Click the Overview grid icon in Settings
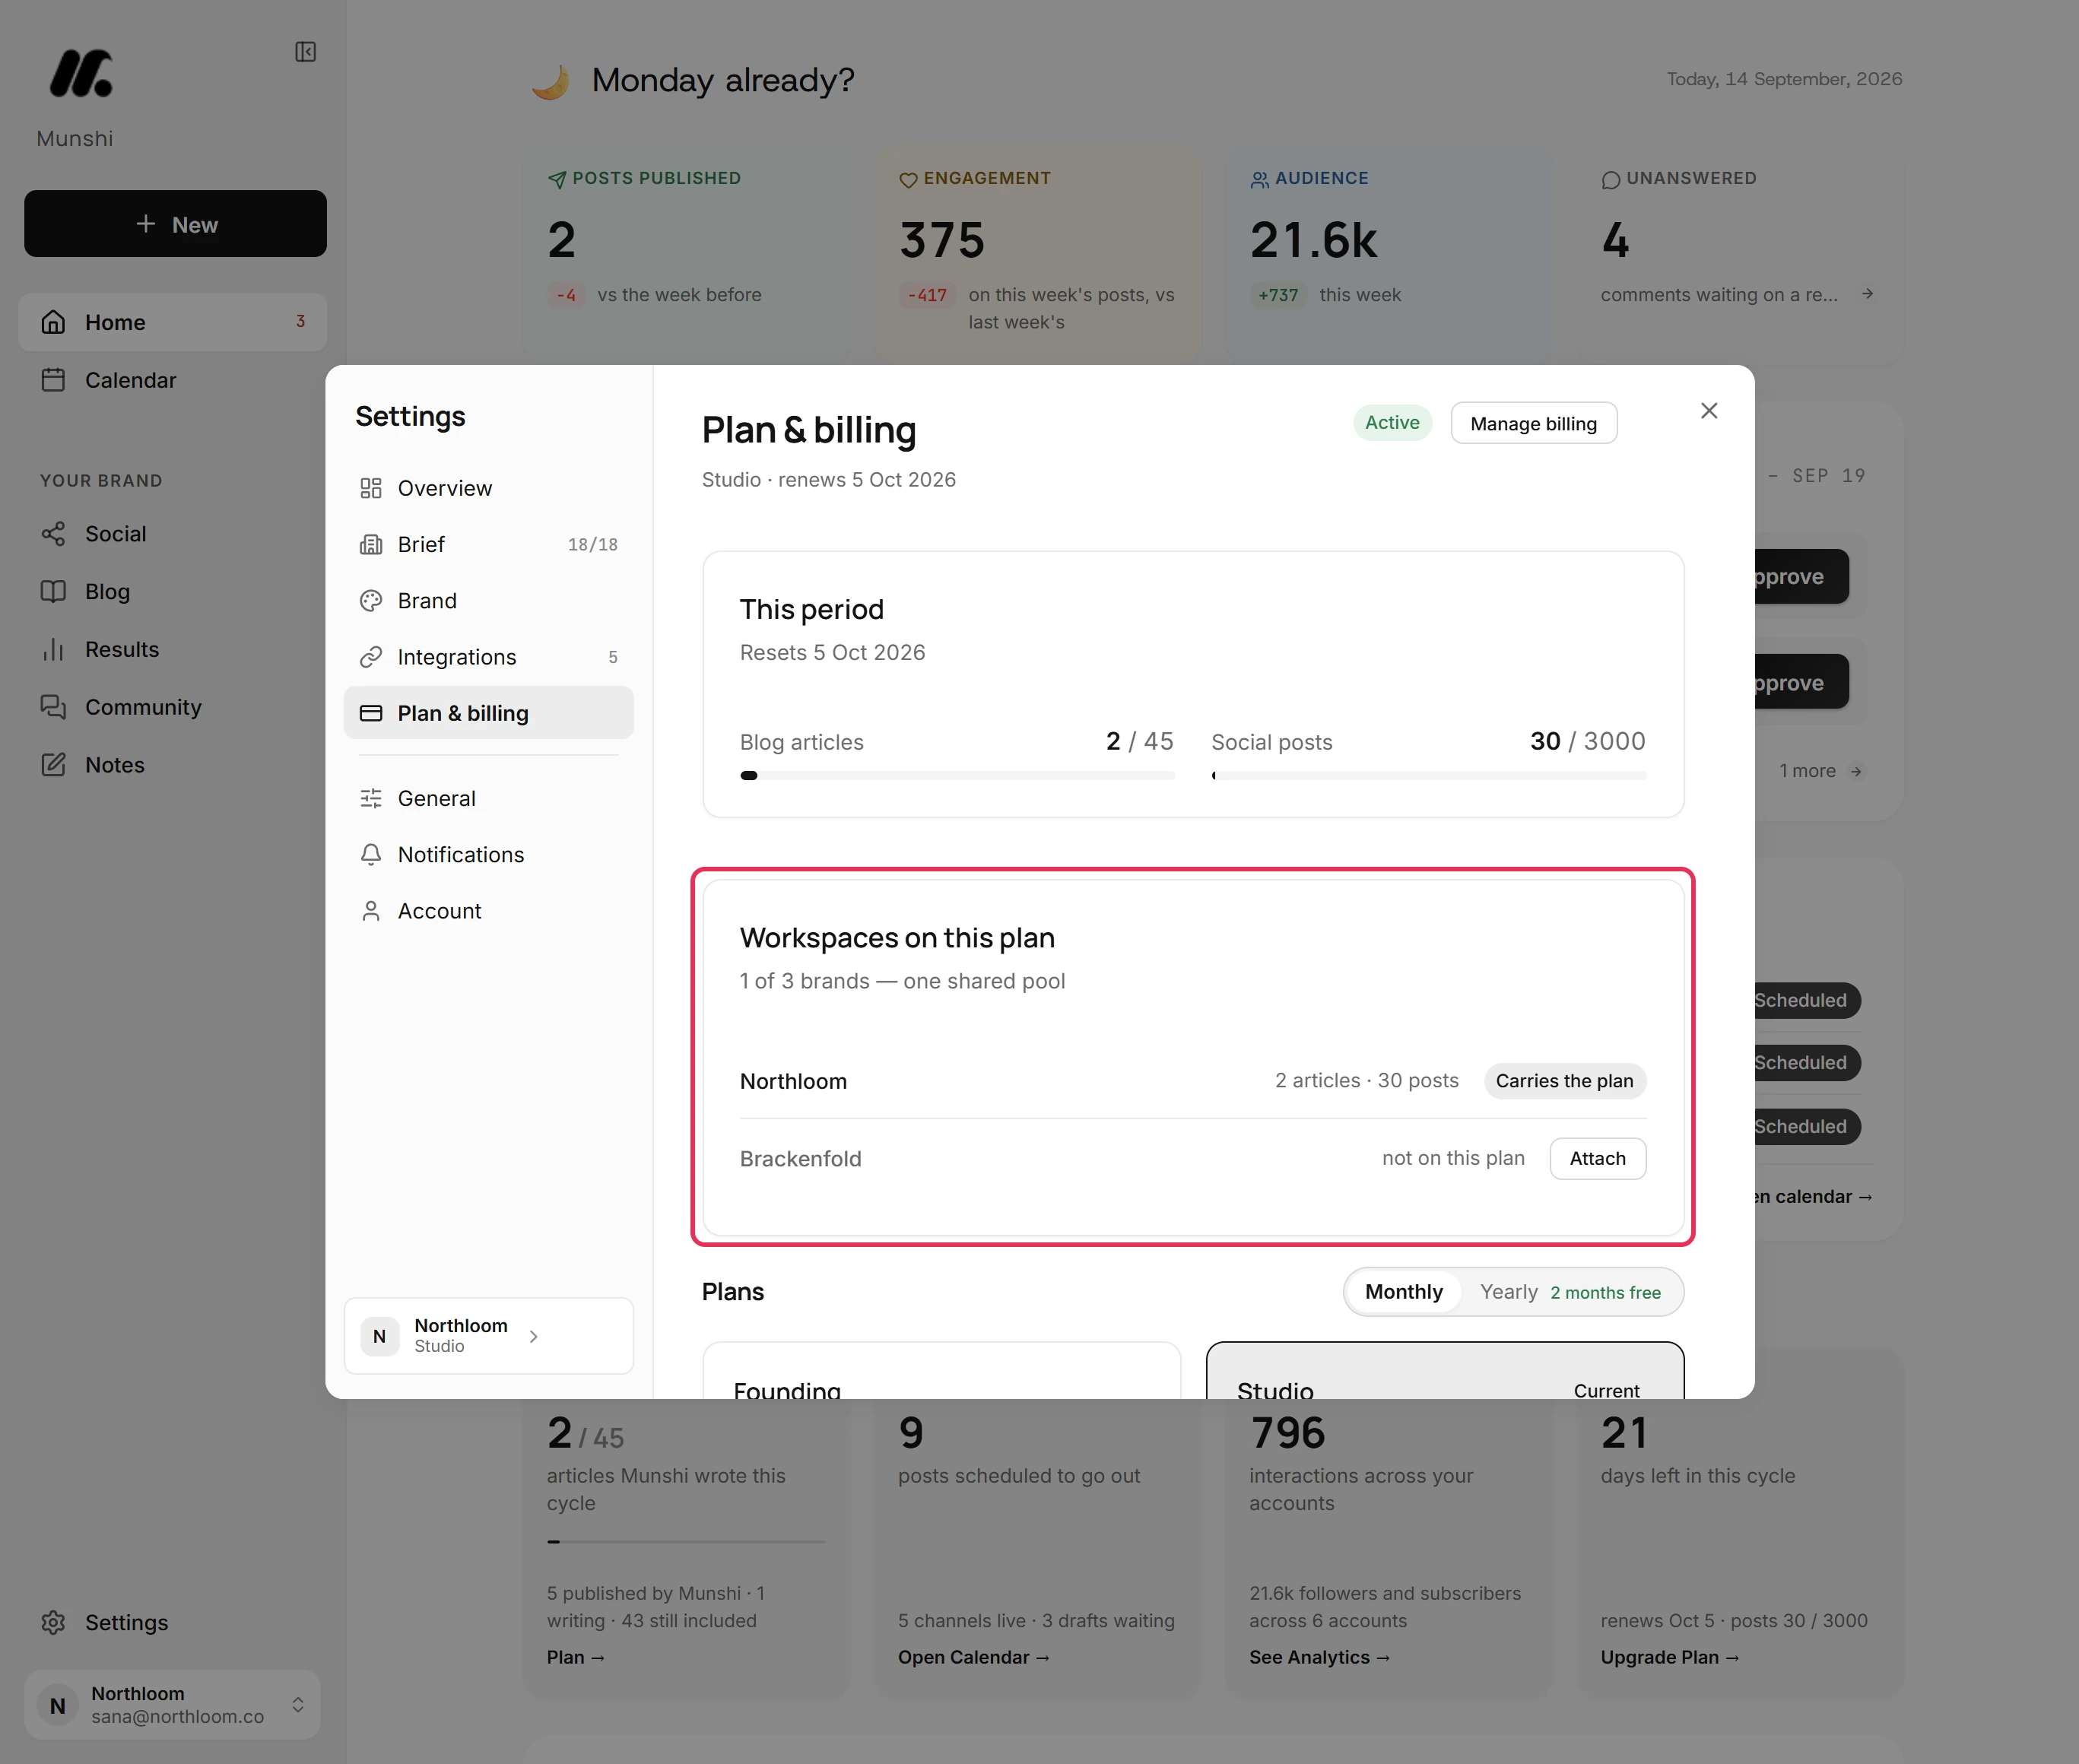 371,488
